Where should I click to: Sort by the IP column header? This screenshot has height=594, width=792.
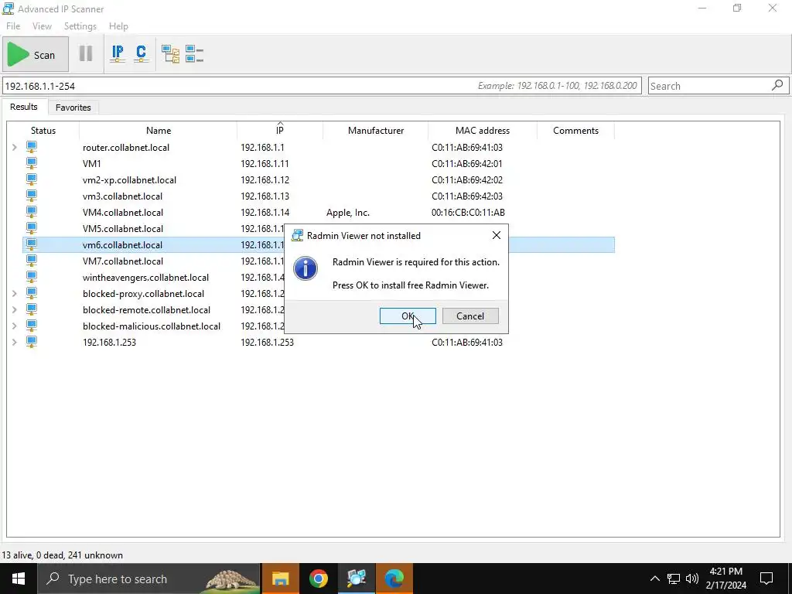coord(280,130)
